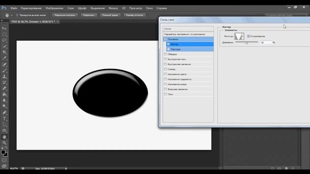310x174 pixels.
Task: Select the Blur drop tool
Action: tap(4, 100)
